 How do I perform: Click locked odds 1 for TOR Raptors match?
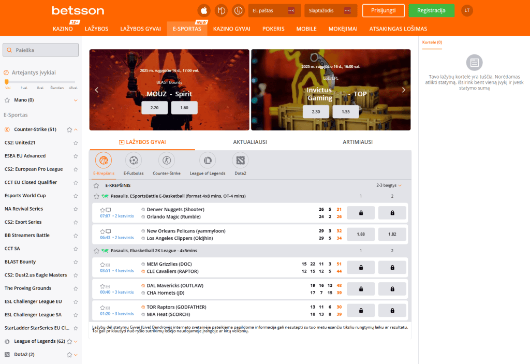361,310
